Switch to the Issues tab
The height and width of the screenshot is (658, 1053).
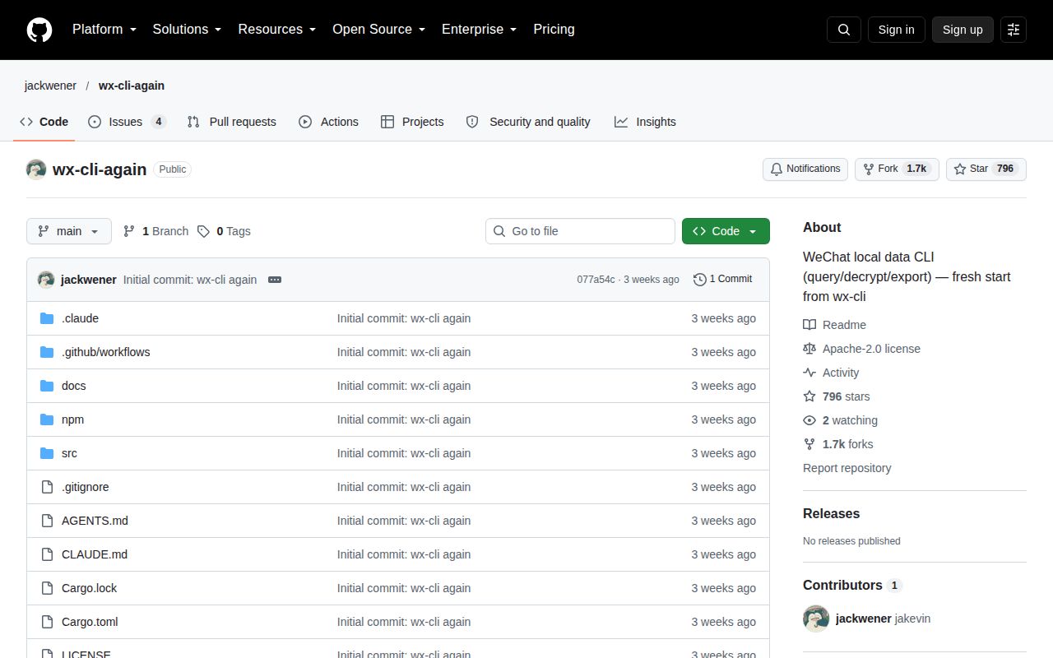[128, 122]
